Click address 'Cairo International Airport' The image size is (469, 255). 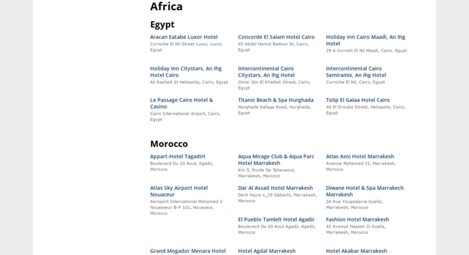click(185, 116)
